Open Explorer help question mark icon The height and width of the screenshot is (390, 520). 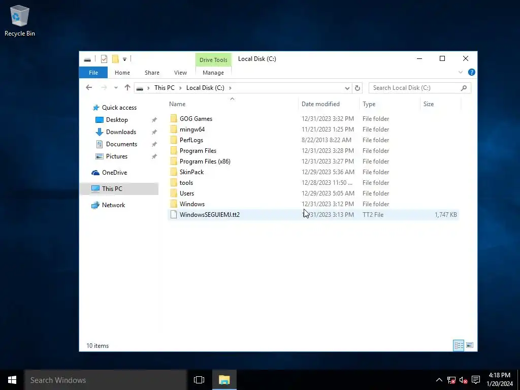tap(471, 72)
